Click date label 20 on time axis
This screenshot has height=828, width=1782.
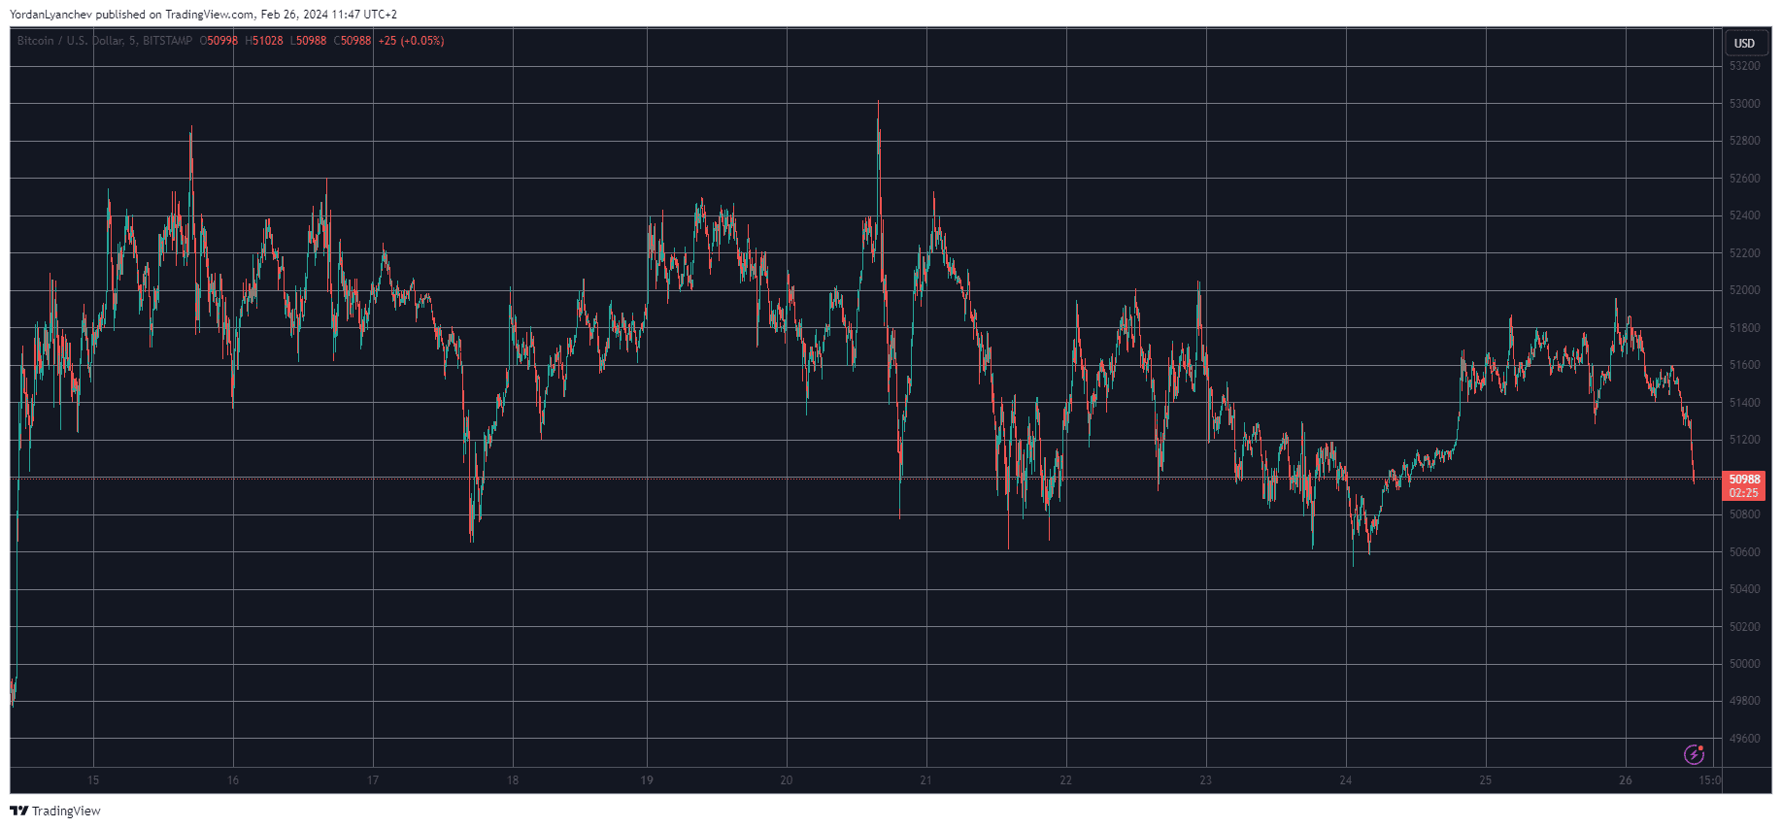(787, 780)
